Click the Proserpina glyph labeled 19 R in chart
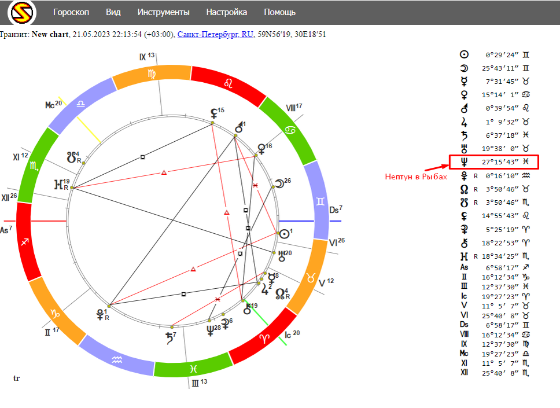Image resolution: width=560 pixels, height=408 pixels. click(58, 185)
